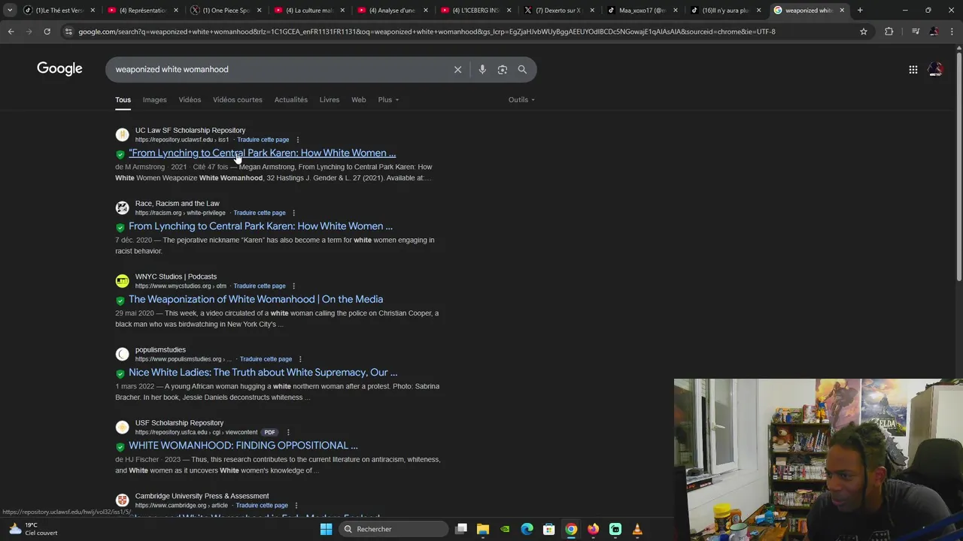Open File Explorer from the taskbar
Image resolution: width=963 pixels, height=541 pixels.
pyautogui.click(x=483, y=529)
